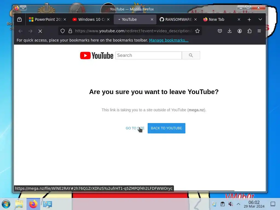This screenshot has height=210, width=280.
Task: Open Firefox account menu
Action: pyautogui.click(x=240, y=31)
